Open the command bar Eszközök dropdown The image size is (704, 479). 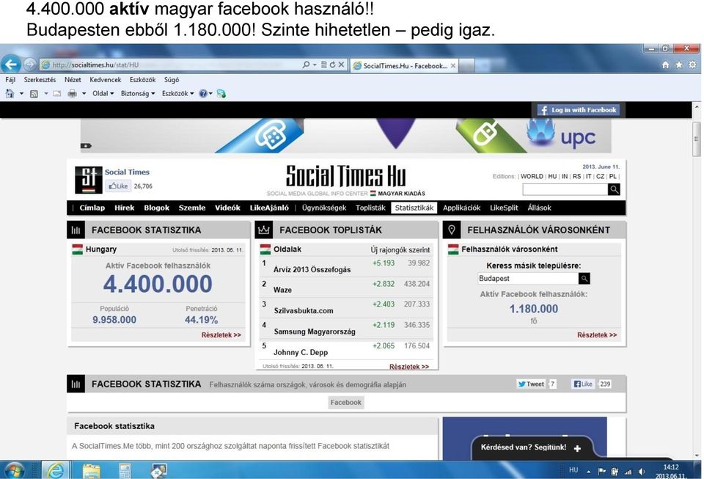tap(177, 93)
